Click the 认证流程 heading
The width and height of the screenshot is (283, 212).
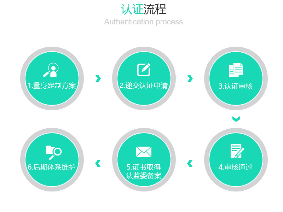(x=144, y=10)
